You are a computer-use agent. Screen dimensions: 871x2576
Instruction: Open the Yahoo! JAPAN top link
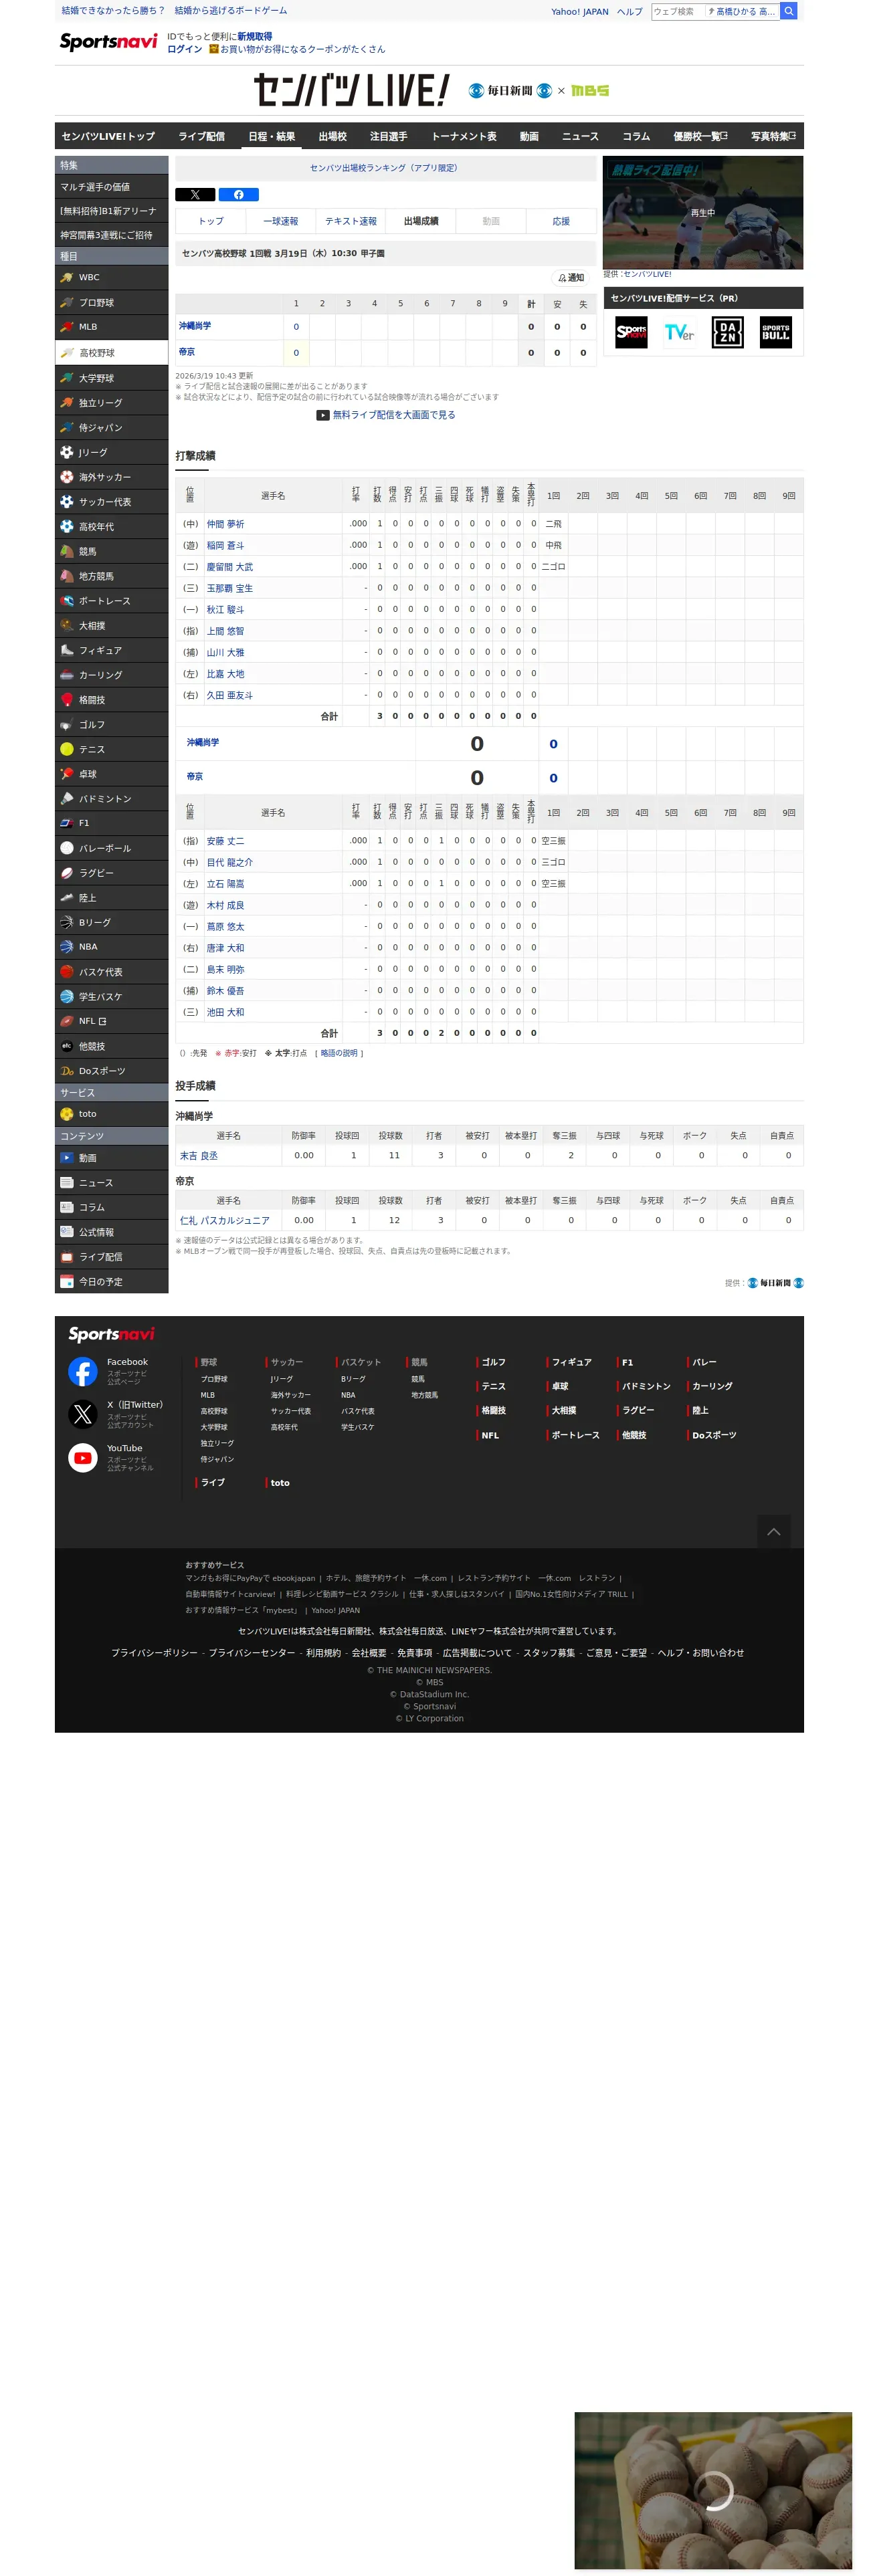coord(580,12)
